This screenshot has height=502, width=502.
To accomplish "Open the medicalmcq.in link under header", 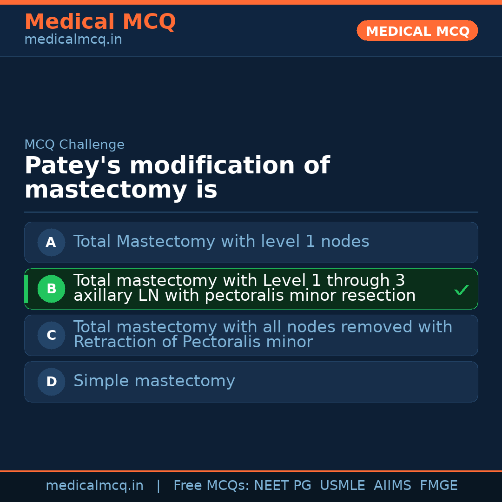I will pyautogui.click(x=73, y=40).
